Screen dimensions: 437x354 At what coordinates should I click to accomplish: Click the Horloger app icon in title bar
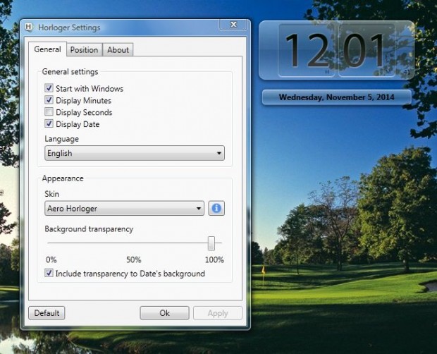(x=29, y=28)
